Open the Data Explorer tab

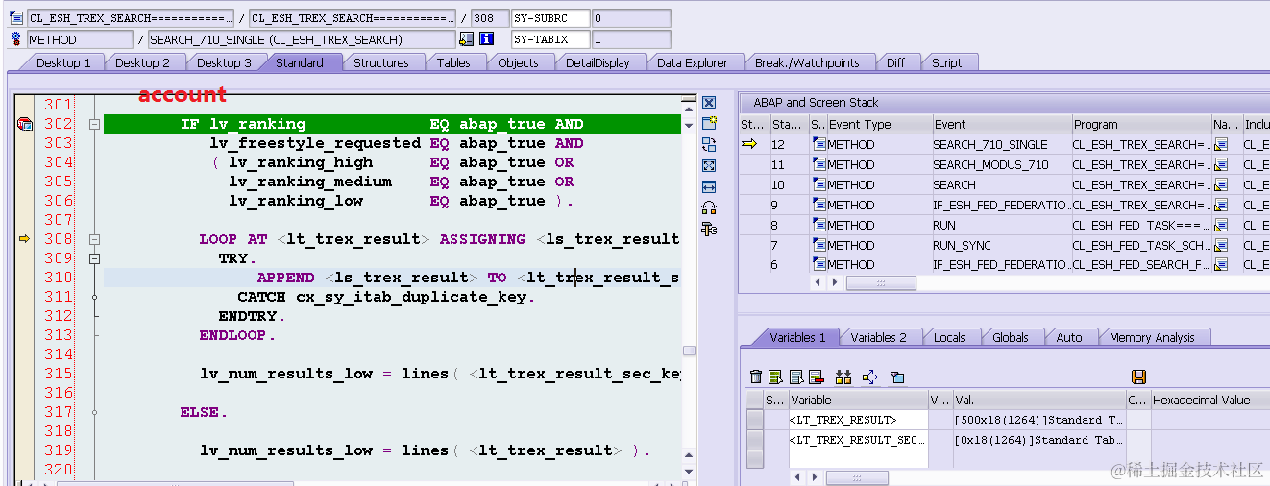tap(693, 62)
